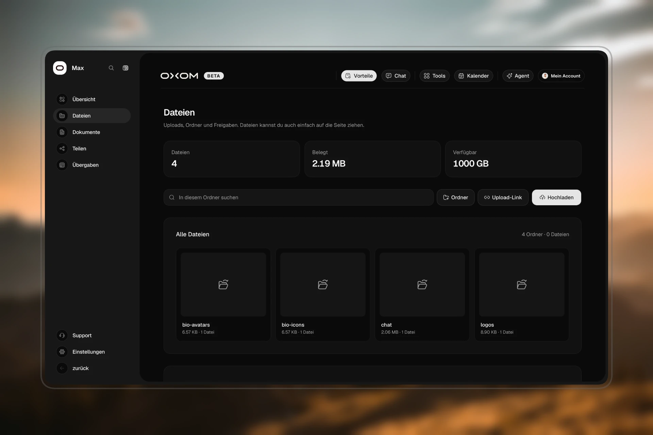Click the 'Alle Dateien' heading

(x=192, y=234)
